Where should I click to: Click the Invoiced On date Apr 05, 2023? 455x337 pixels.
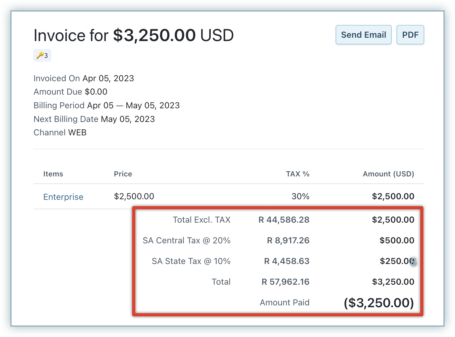tap(108, 78)
